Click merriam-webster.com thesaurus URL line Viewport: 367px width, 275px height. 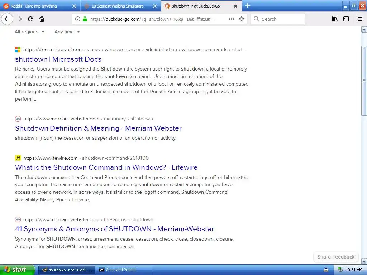click(x=88, y=219)
